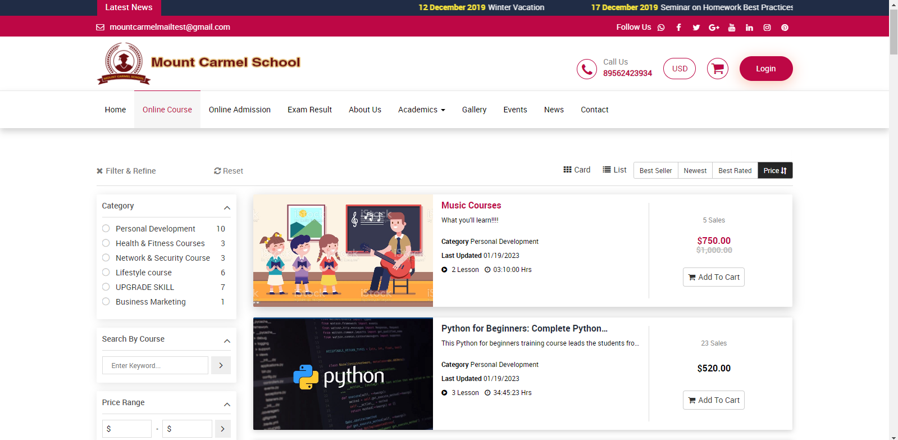Sort courses by Best Seller tab
This screenshot has height=440, width=898.
pyautogui.click(x=655, y=170)
